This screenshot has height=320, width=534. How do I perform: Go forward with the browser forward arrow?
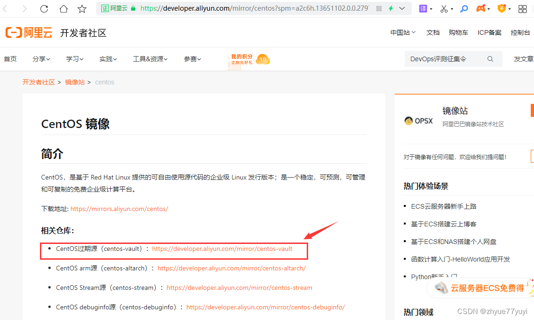coord(25,8)
